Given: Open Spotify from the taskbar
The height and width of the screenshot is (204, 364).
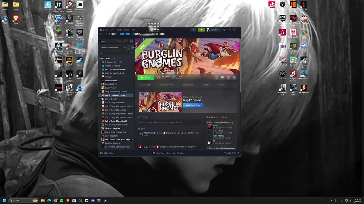Looking at the screenshot, I should [61, 201].
